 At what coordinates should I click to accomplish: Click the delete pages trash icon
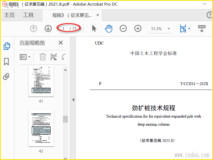(43, 57)
